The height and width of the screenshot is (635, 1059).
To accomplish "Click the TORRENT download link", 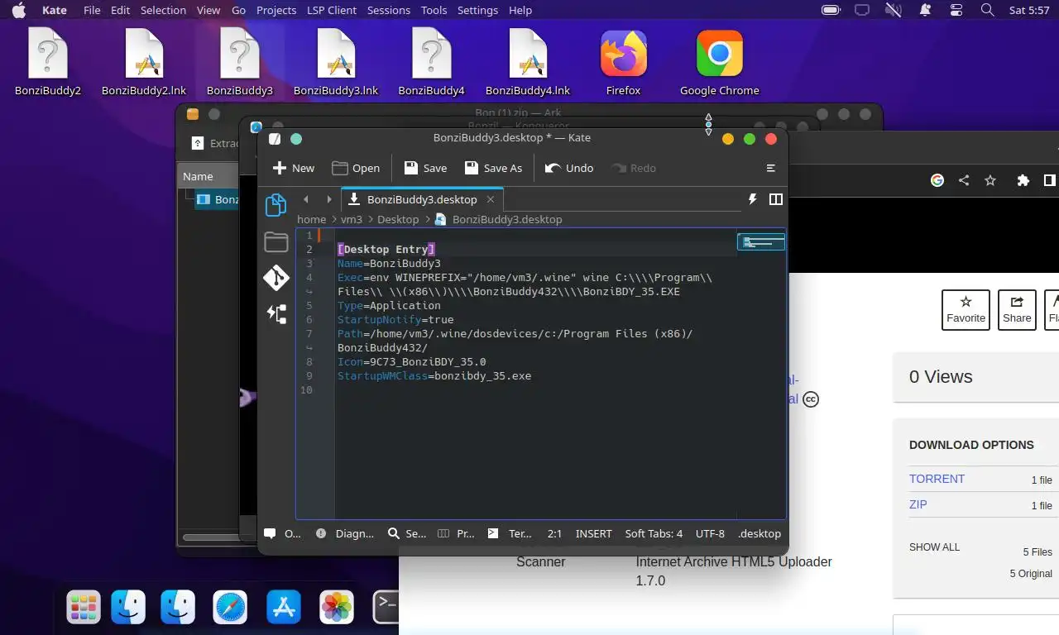I will [x=937, y=479].
